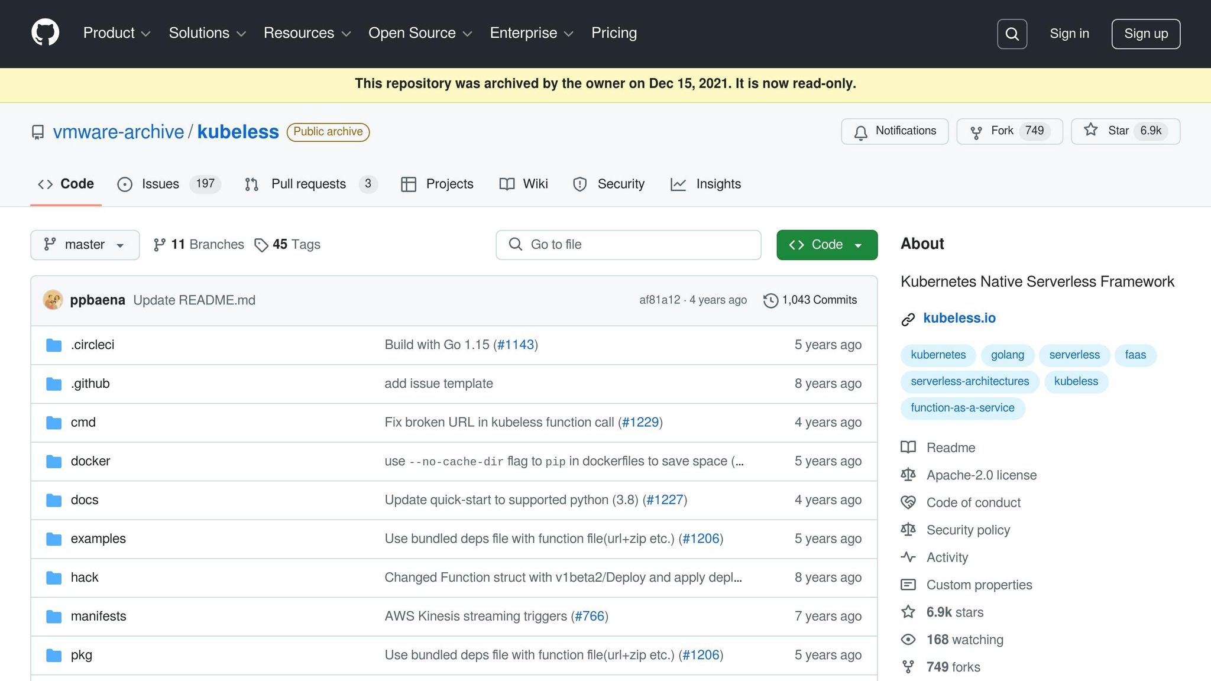Viewport: 1211px width, 681px height.
Task: Open commit hash af81a12
Action: click(659, 300)
